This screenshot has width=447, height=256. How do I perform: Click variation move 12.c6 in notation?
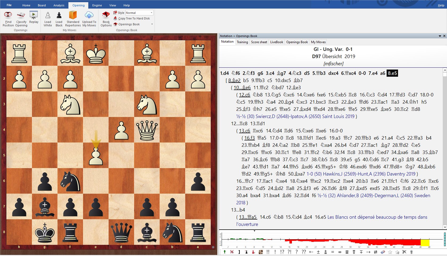point(245,95)
